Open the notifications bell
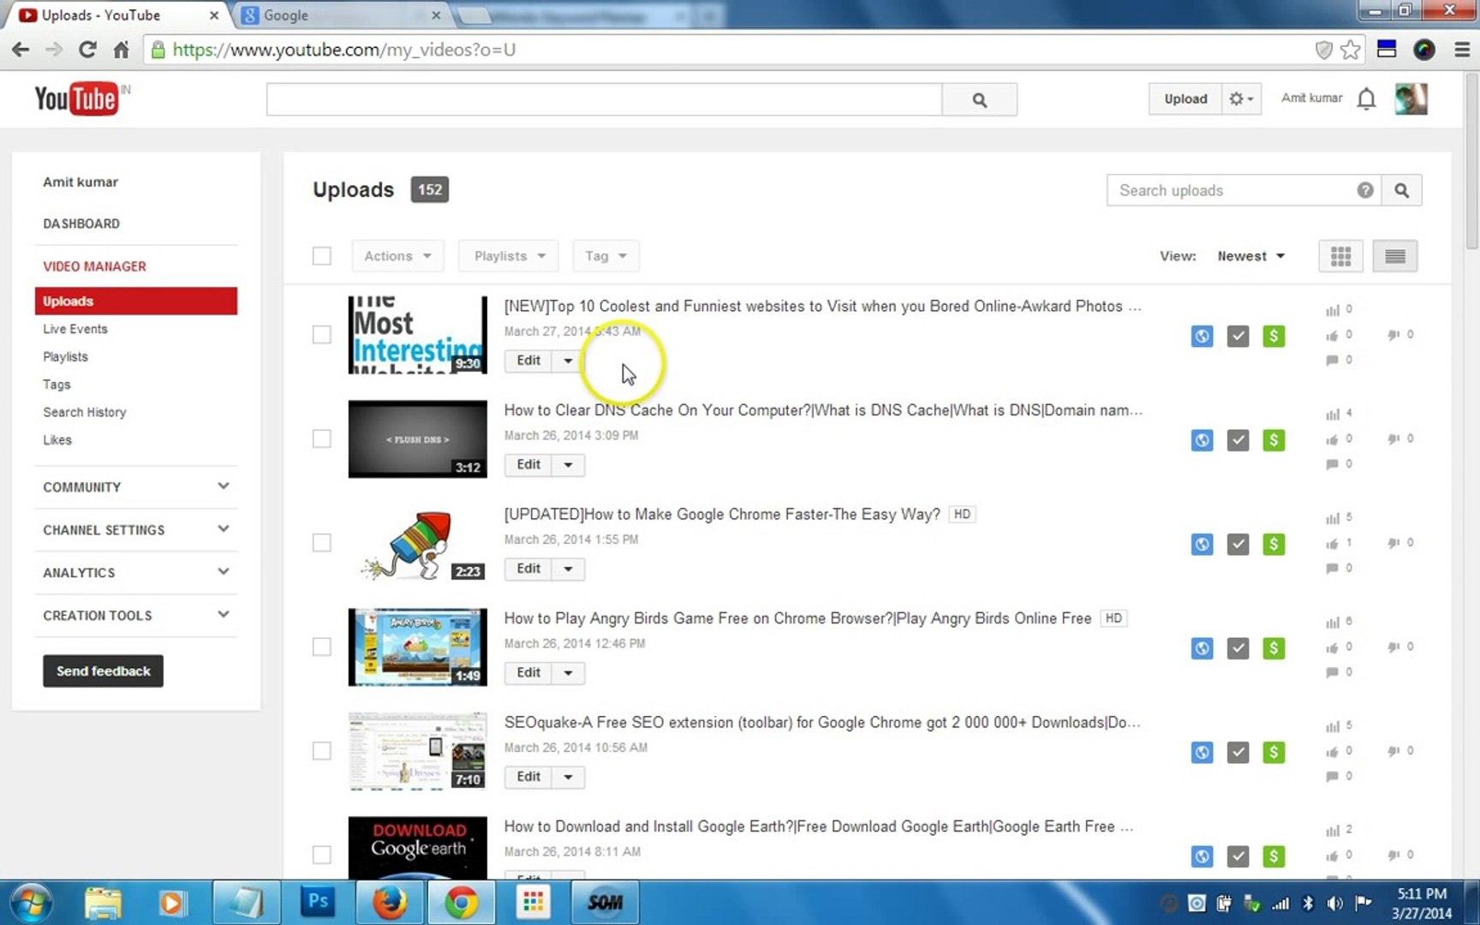The height and width of the screenshot is (925, 1480). click(1366, 99)
